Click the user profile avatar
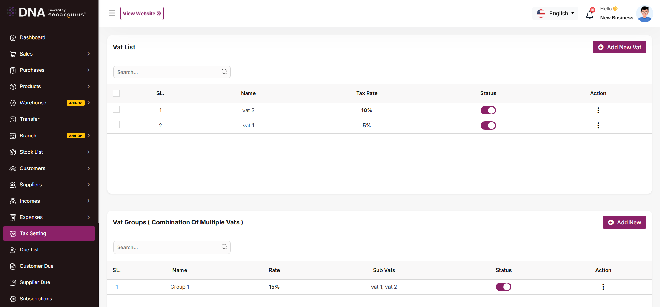This screenshot has width=660, height=307. (644, 14)
